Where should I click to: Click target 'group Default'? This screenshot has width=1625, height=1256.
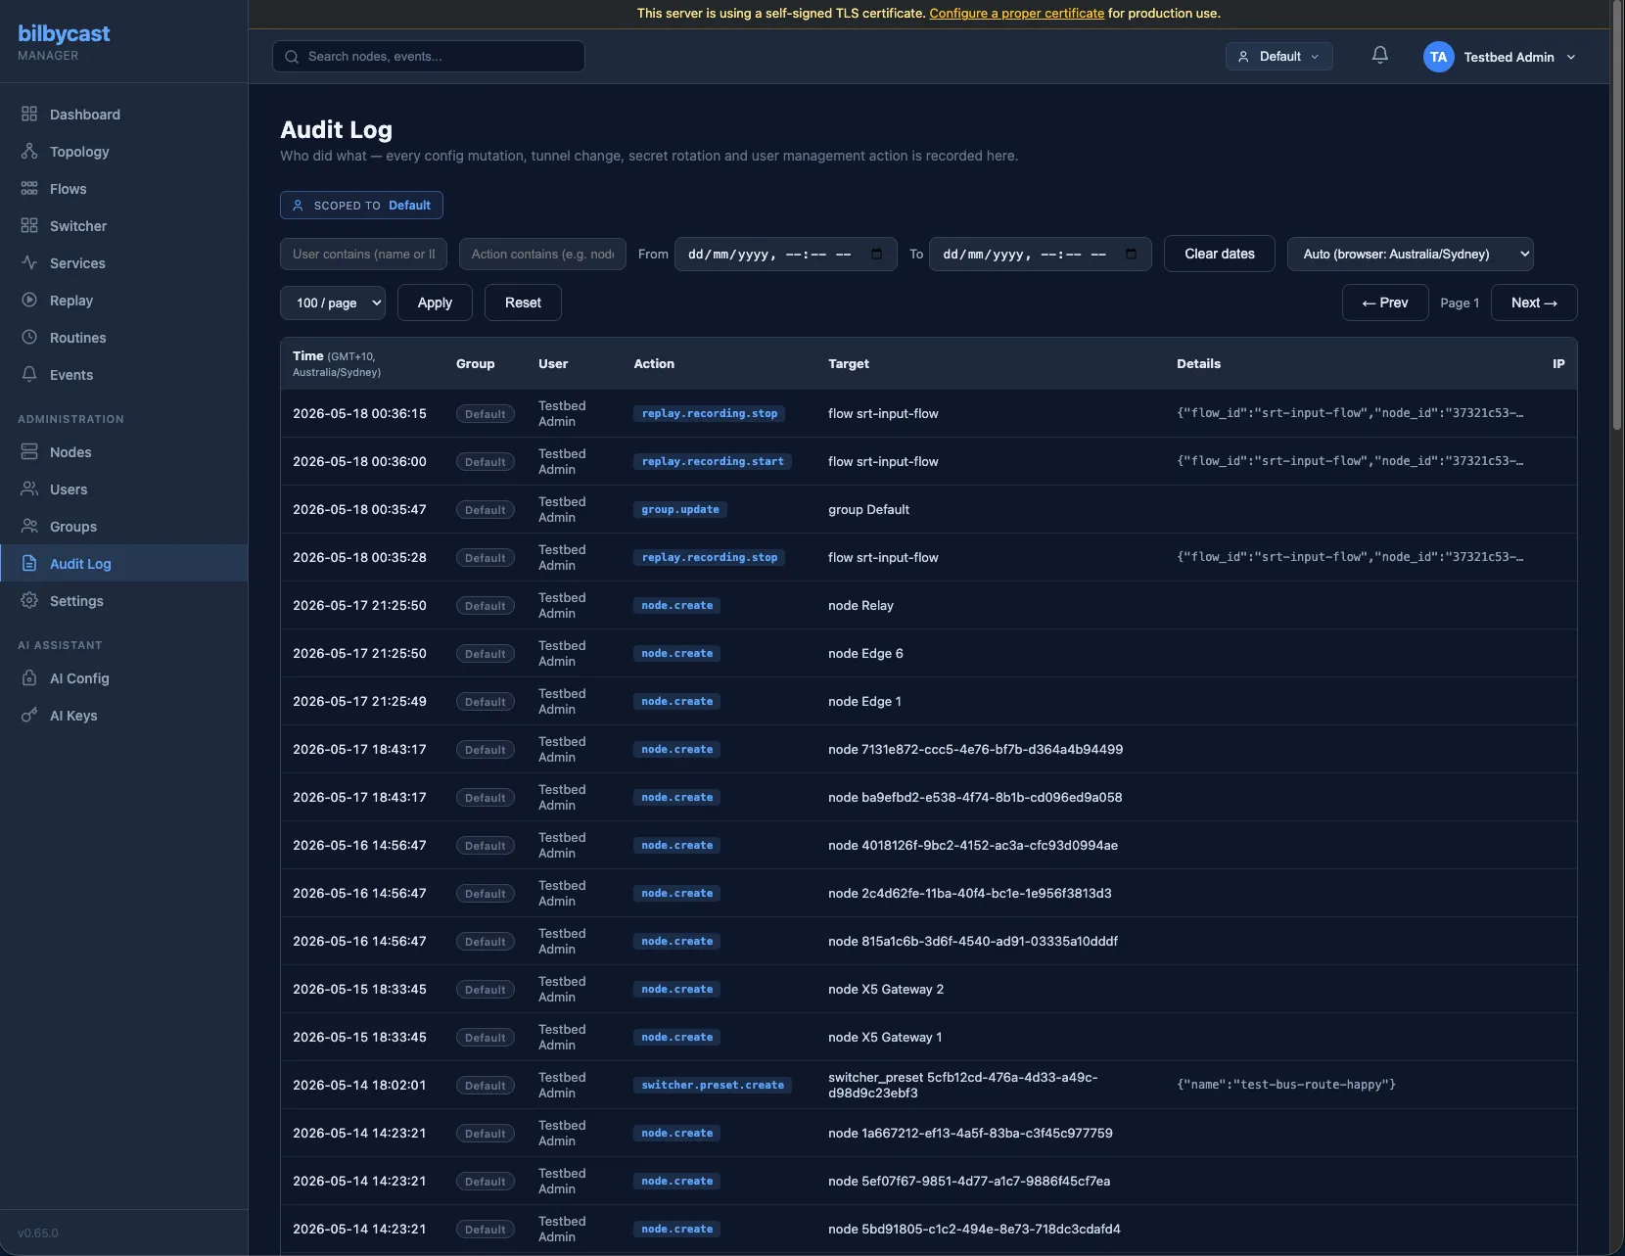click(868, 510)
